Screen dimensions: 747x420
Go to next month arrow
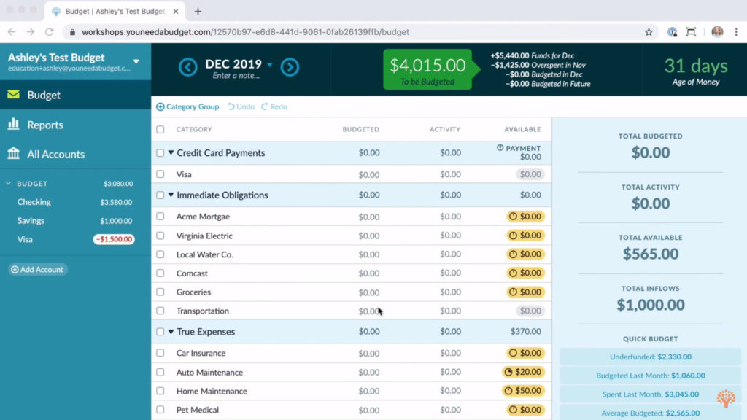pos(290,67)
